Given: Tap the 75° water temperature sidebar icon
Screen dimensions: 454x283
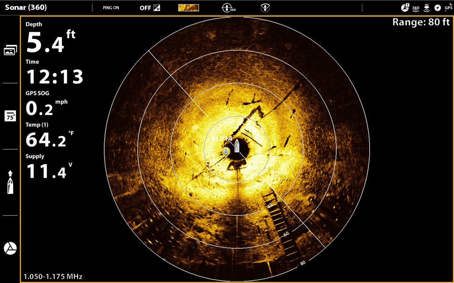Looking at the screenshot, I should click(x=10, y=116).
